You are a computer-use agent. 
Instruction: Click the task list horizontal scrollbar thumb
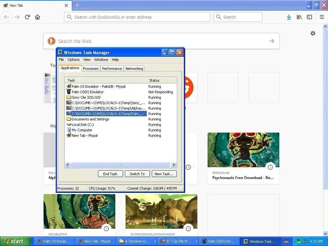click(x=120, y=165)
